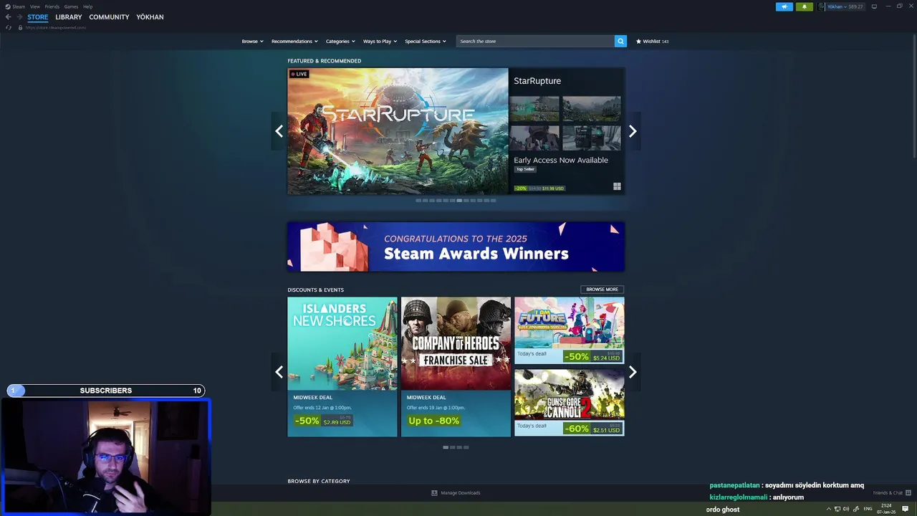Image resolution: width=917 pixels, height=516 pixels.
Task: Go forward with the right navigation arrow
Action: (x=19, y=17)
